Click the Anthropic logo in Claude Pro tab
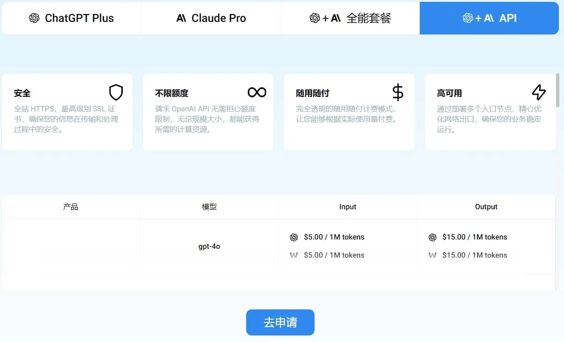Image resolution: width=564 pixels, height=342 pixels. click(181, 18)
